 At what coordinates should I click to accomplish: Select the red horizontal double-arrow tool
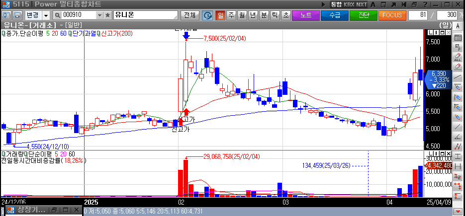tap(458, 186)
